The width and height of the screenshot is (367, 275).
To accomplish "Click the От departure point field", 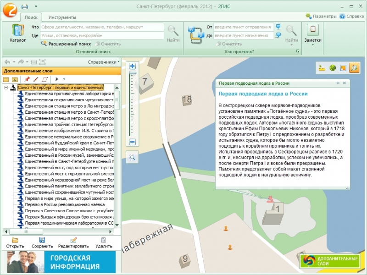I will (x=244, y=27).
